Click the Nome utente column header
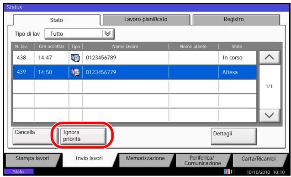 (x=193, y=47)
